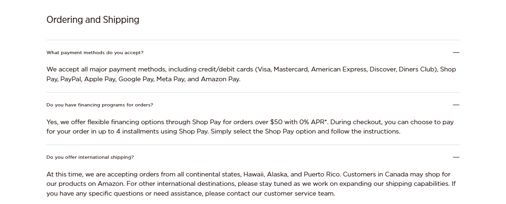The height and width of the screenshot is (204, 506).
Task: Collapse the payment methods answer using minus icon
Action: point(456,53)
